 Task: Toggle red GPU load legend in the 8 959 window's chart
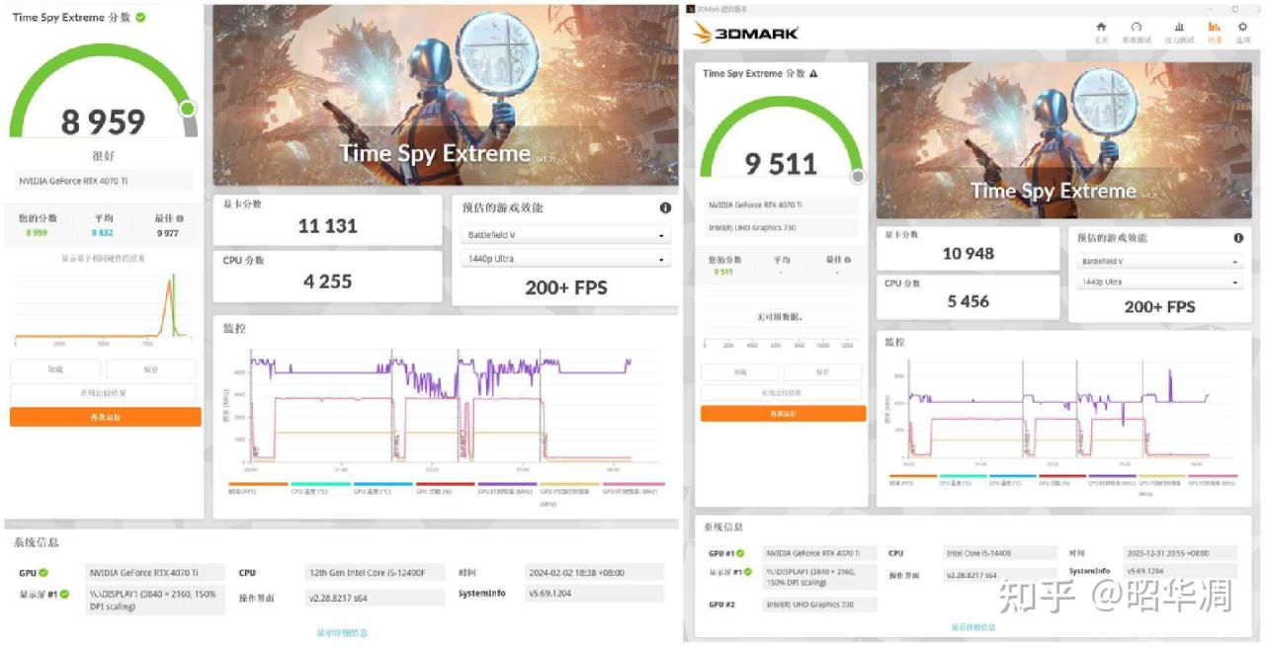(x=444, y=488)
